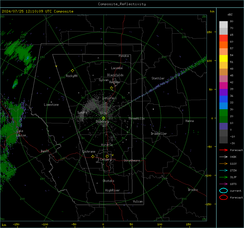The image size is (244, 228).
Task: Pick the magenta swatch between 42 and 39
Action: [223, 86]
